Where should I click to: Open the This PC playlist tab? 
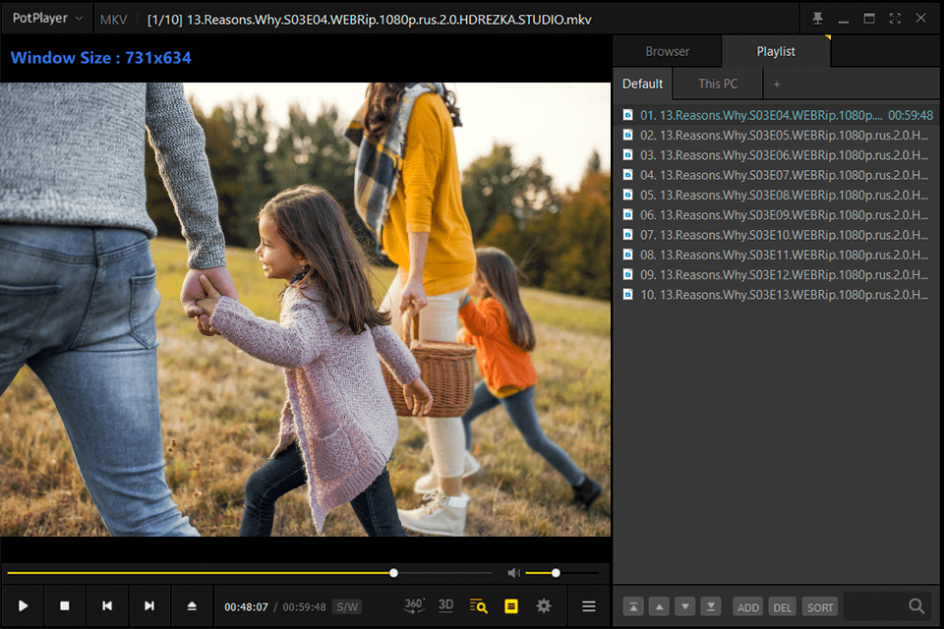717,84
